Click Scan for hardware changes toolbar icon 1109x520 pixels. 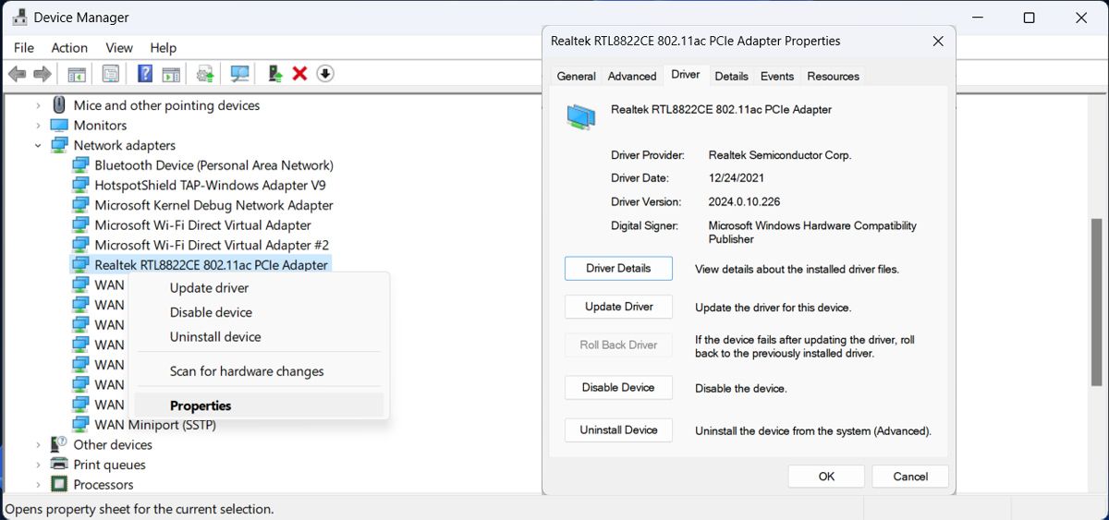coord(240,74)
